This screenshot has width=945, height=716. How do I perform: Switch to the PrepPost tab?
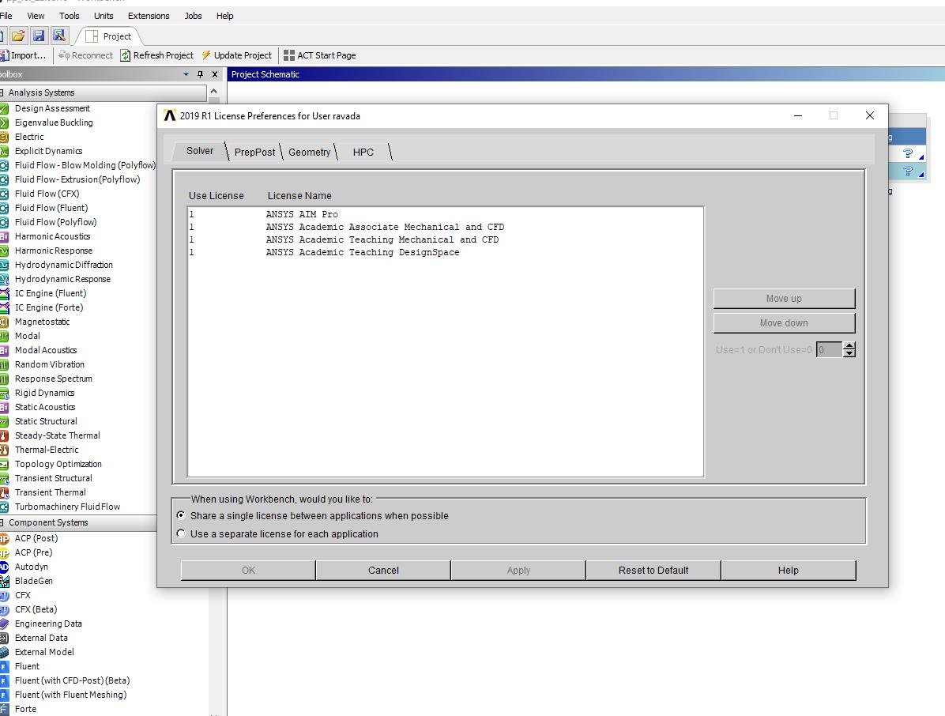coord(254,153)
